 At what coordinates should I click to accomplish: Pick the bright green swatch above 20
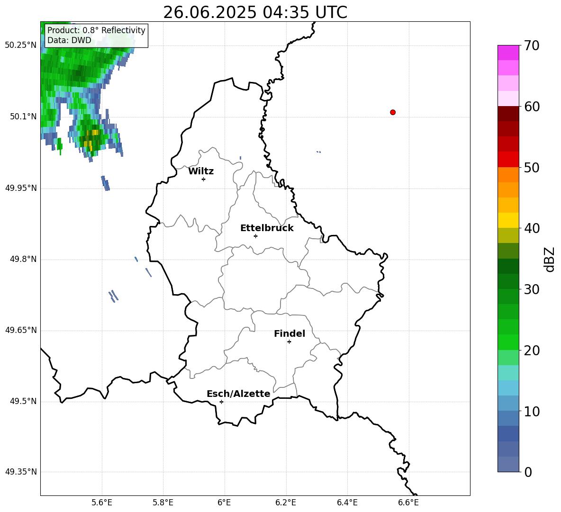(x=508, y=342)
